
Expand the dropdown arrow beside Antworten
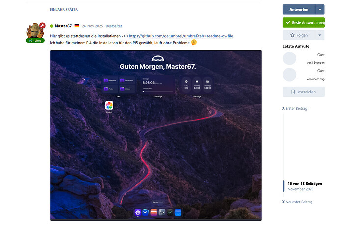[x=320, y=9]
